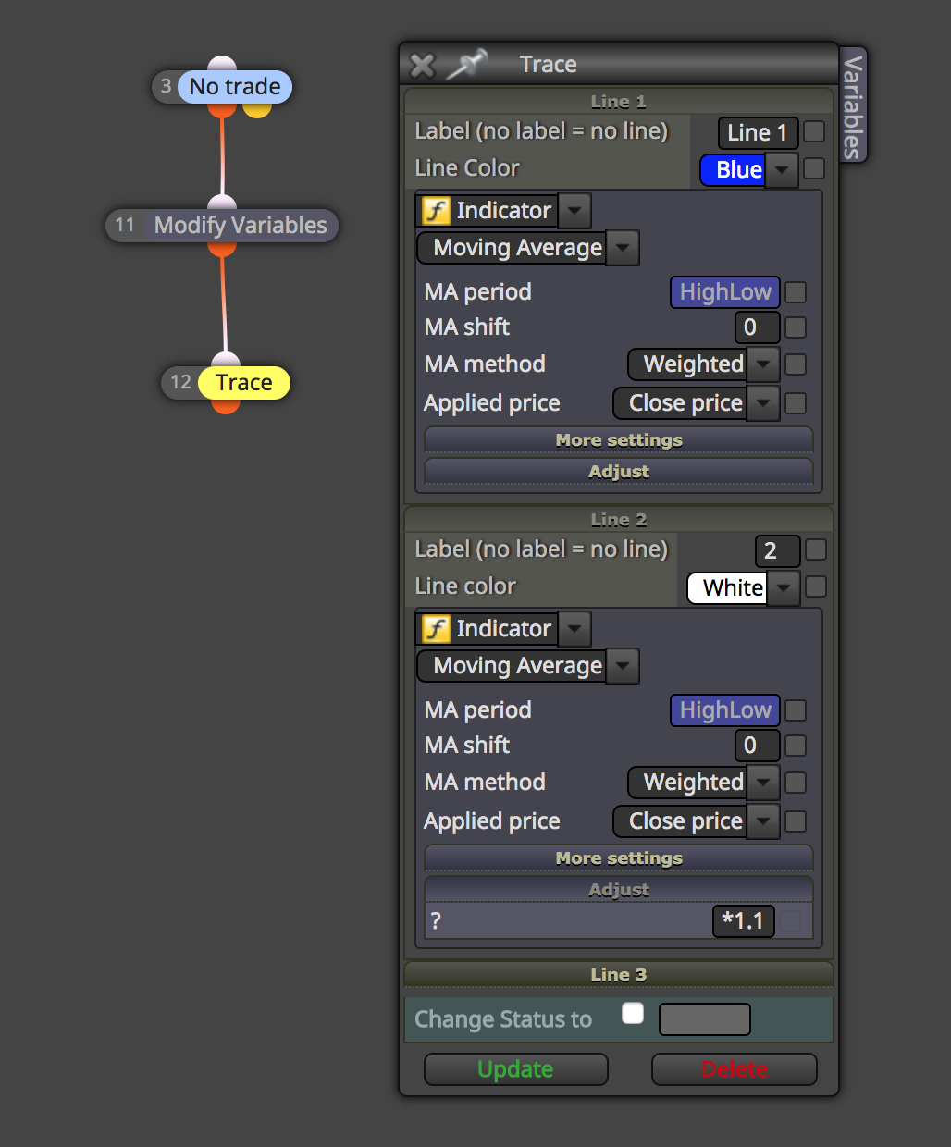Collapse the Line 2 section header

click(619, 519)
